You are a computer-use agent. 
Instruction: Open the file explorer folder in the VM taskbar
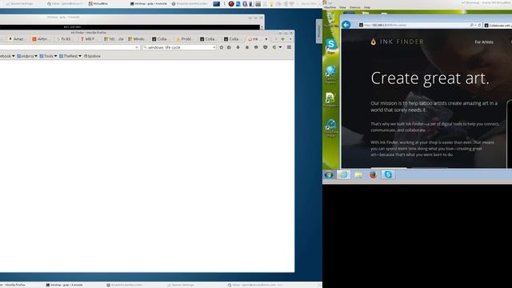pos(358,174)
